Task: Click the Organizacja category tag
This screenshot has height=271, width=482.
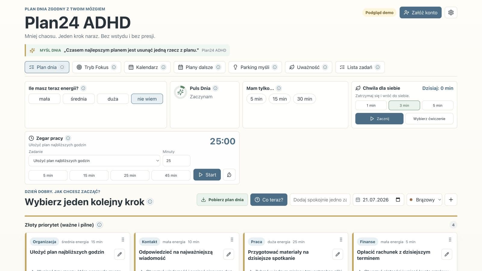Action: tap(44, 242)
